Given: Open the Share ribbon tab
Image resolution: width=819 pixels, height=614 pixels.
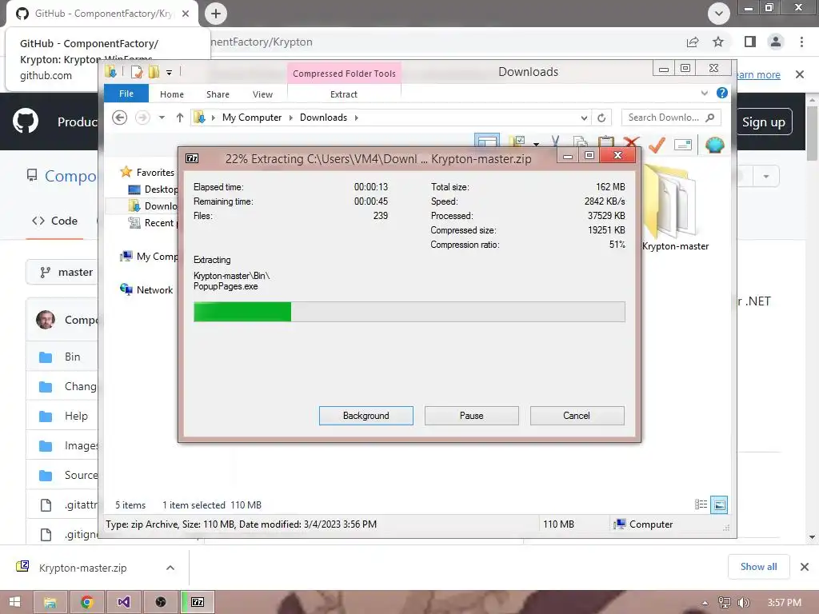Looking at the screenshot, I should click(218, 94).
